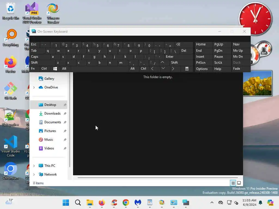
Task: Click the horizontal scrollbar in File Explorer
Action: coord(158,177)
